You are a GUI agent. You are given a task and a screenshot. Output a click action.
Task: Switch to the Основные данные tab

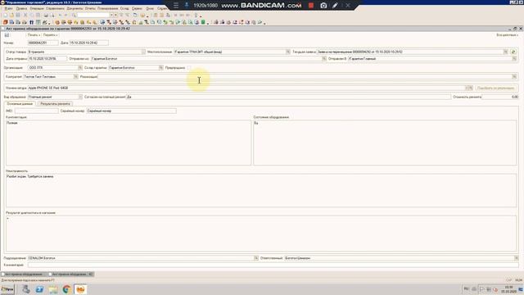coord(20,104)
